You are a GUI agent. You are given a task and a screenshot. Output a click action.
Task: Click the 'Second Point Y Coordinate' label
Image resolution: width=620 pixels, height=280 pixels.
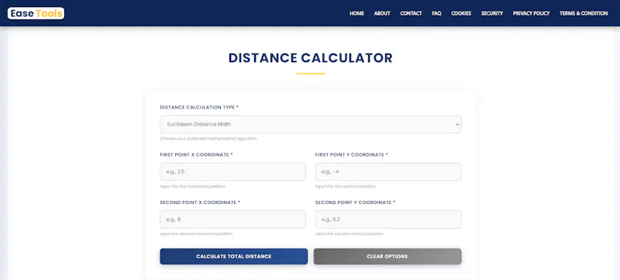355,202
